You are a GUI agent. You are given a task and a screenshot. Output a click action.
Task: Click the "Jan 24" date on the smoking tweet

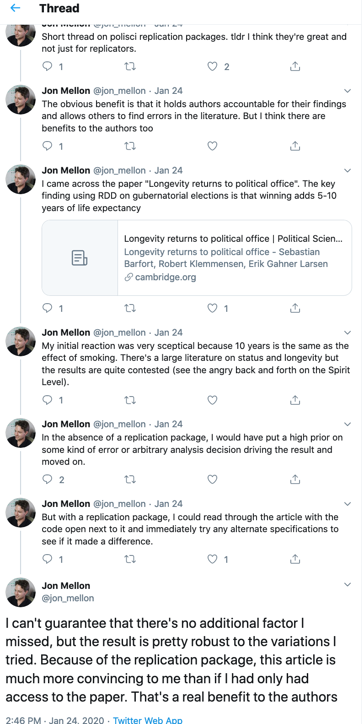click(168, 332)
